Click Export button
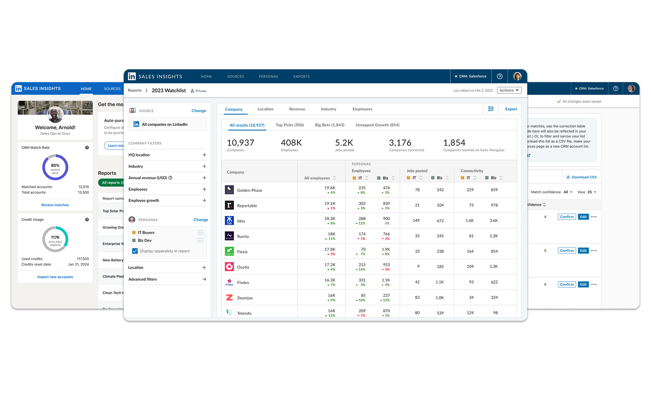 (x=511, y=109)
